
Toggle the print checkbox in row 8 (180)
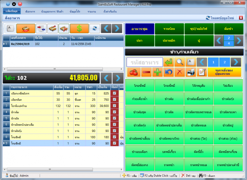(114, 137)
